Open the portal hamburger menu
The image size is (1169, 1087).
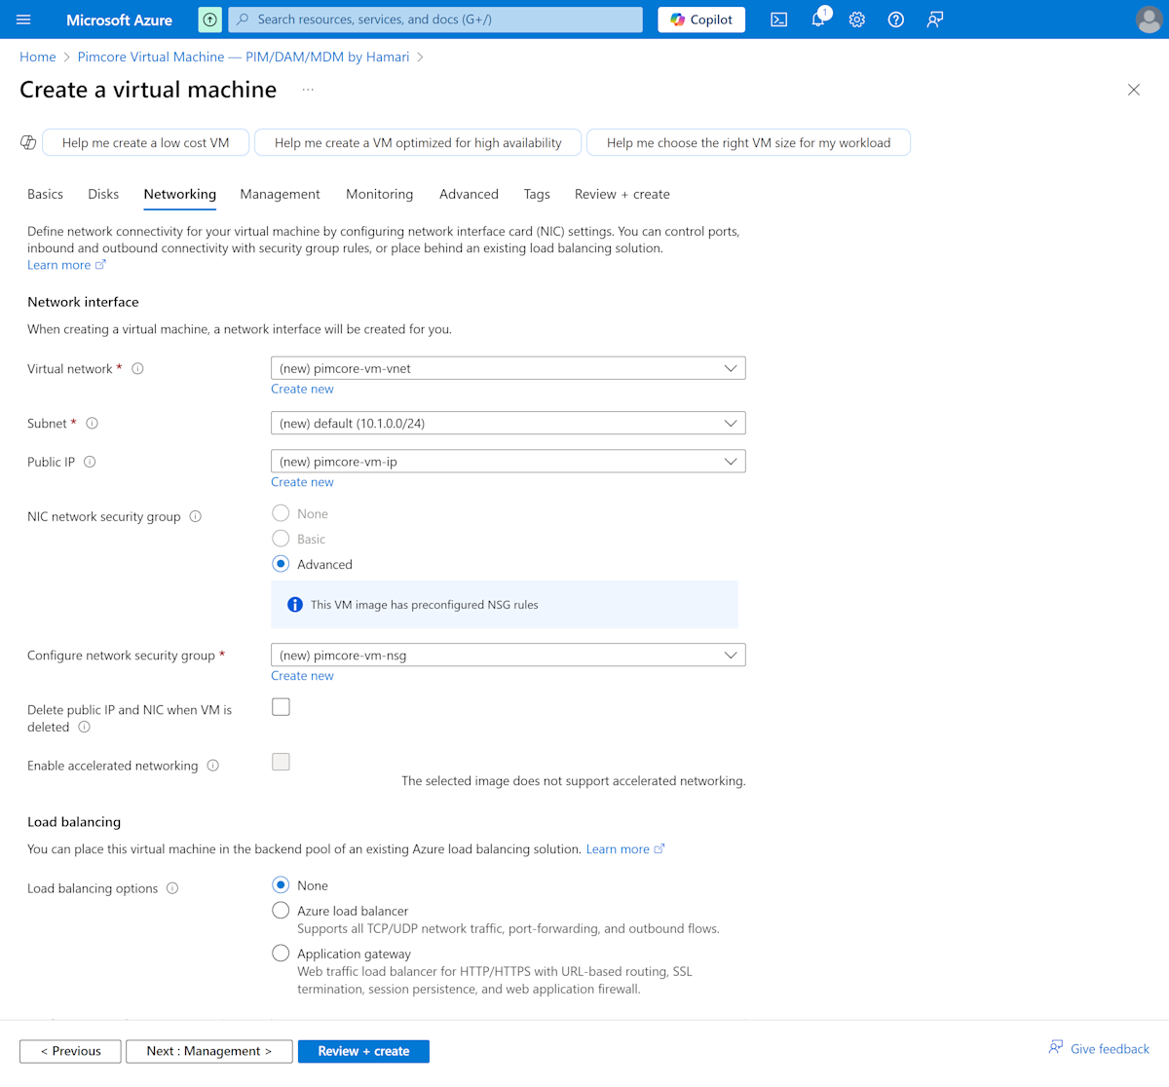point(23,19)
